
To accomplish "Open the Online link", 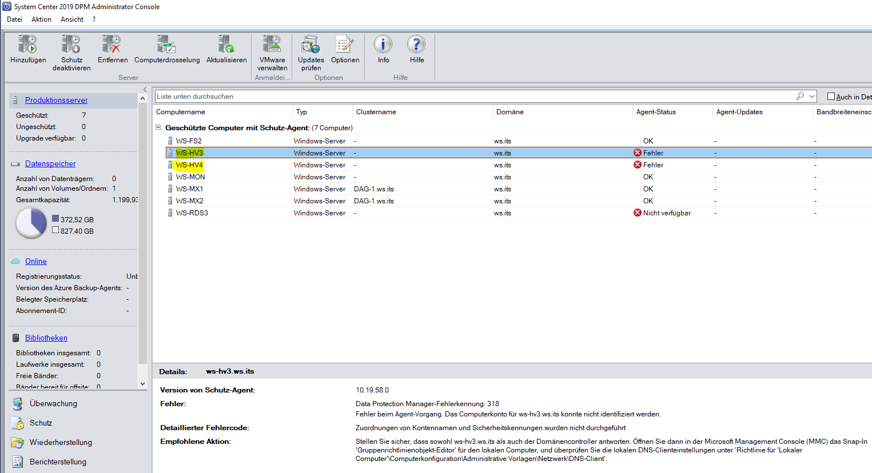I will [x=36, y=261].
